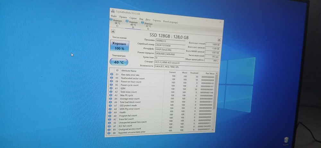Click status circle for Unaligned access count
Screen dimensions: 321x148
[x=108, y=129]
